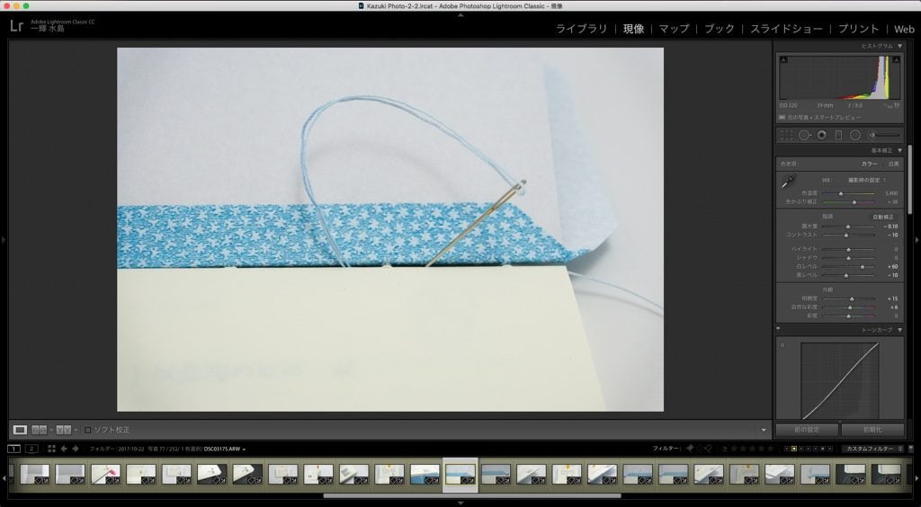
Task: Toggle tone curve panel switch
Action: pos(778,331)
